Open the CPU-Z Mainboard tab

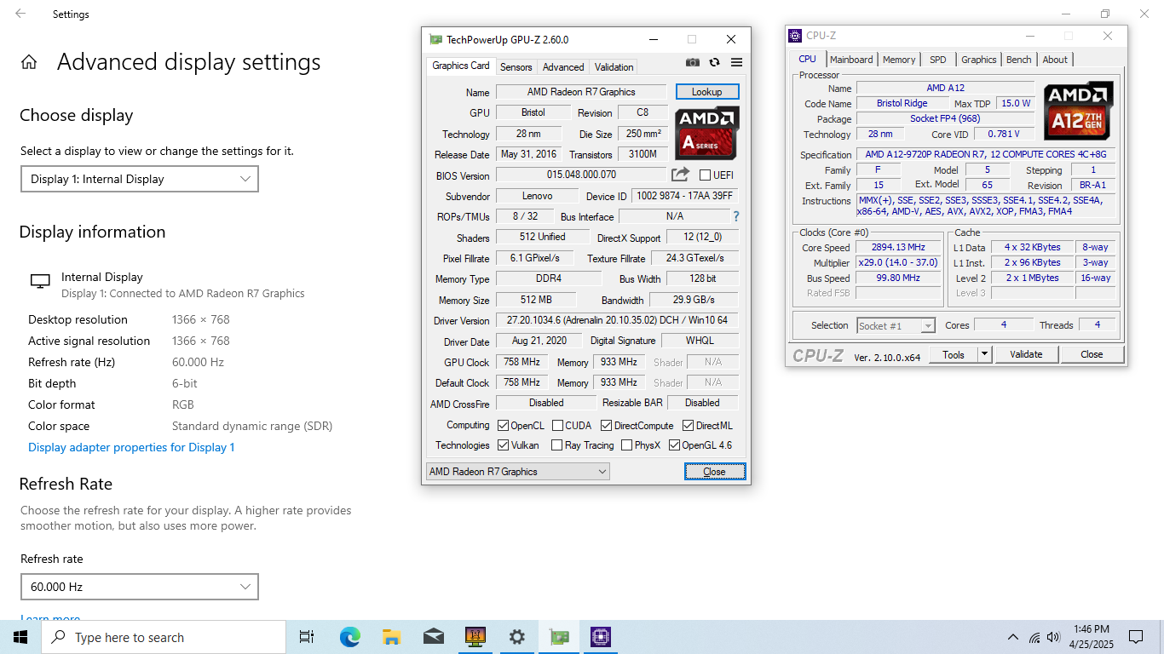pyautogui.click(x=851, y=60)
